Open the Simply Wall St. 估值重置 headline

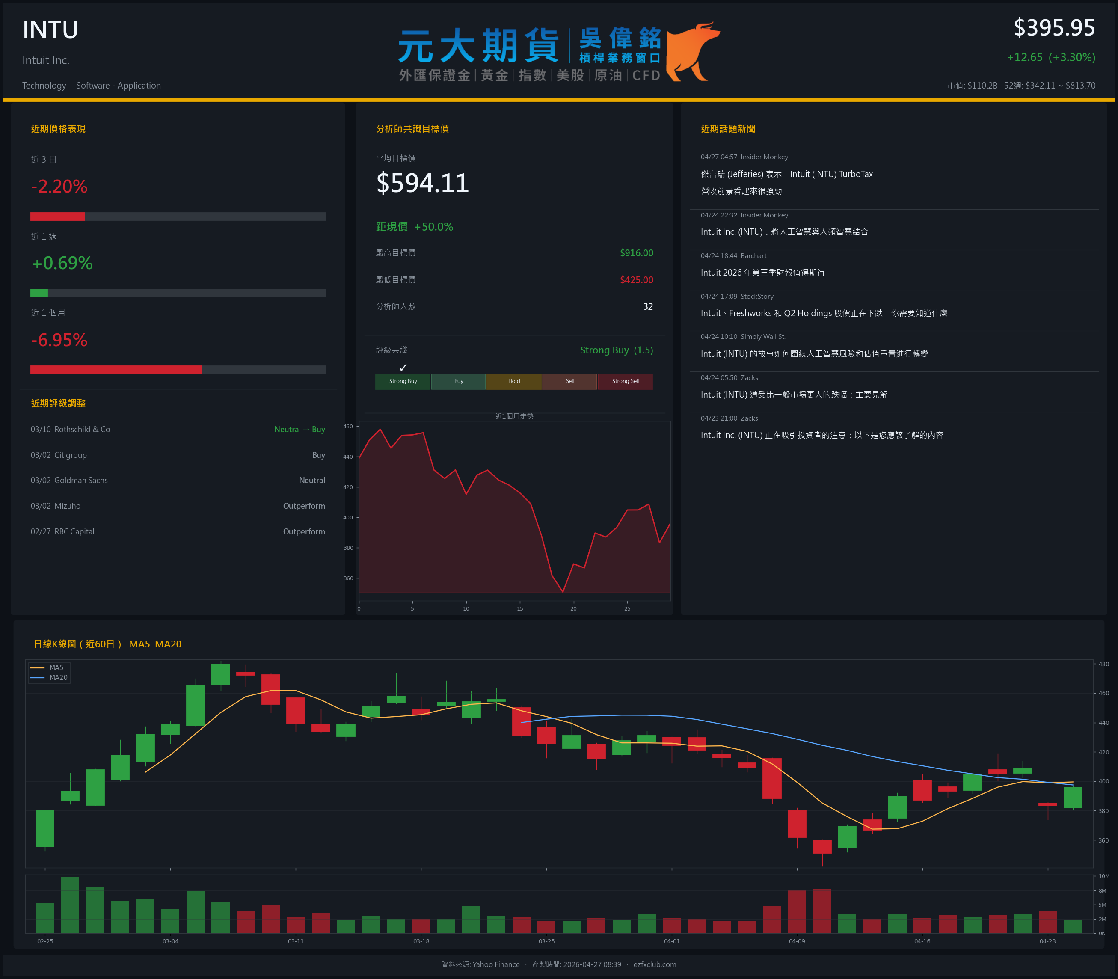[x=814, y=354]
